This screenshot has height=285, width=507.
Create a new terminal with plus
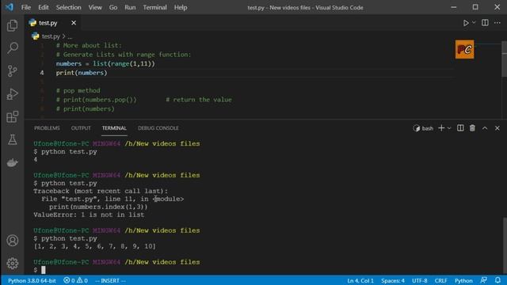point(441,128)
